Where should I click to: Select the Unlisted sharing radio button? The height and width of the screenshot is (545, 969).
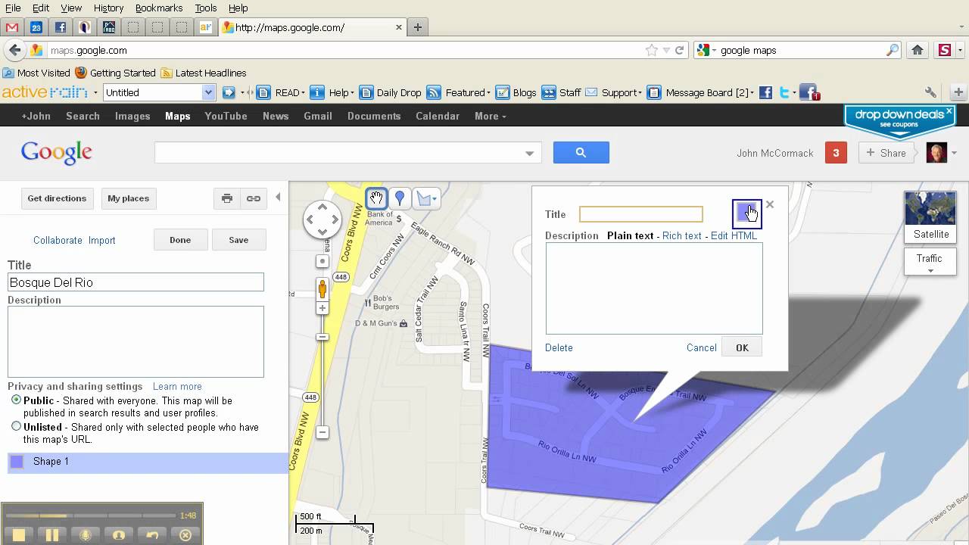pos(16,426)
